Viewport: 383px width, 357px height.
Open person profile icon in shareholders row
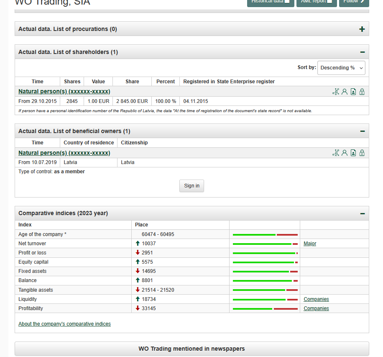345,92
